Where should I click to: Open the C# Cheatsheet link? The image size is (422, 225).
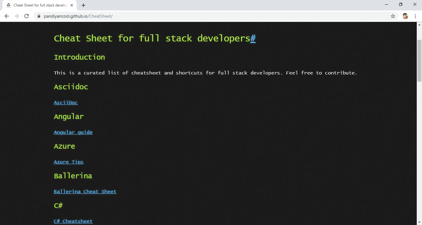click(x=73, y=221)
